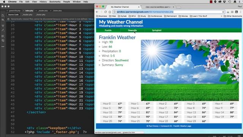
Task: Open Time Machine menu bar icon
Action: (x=229, y=2)
